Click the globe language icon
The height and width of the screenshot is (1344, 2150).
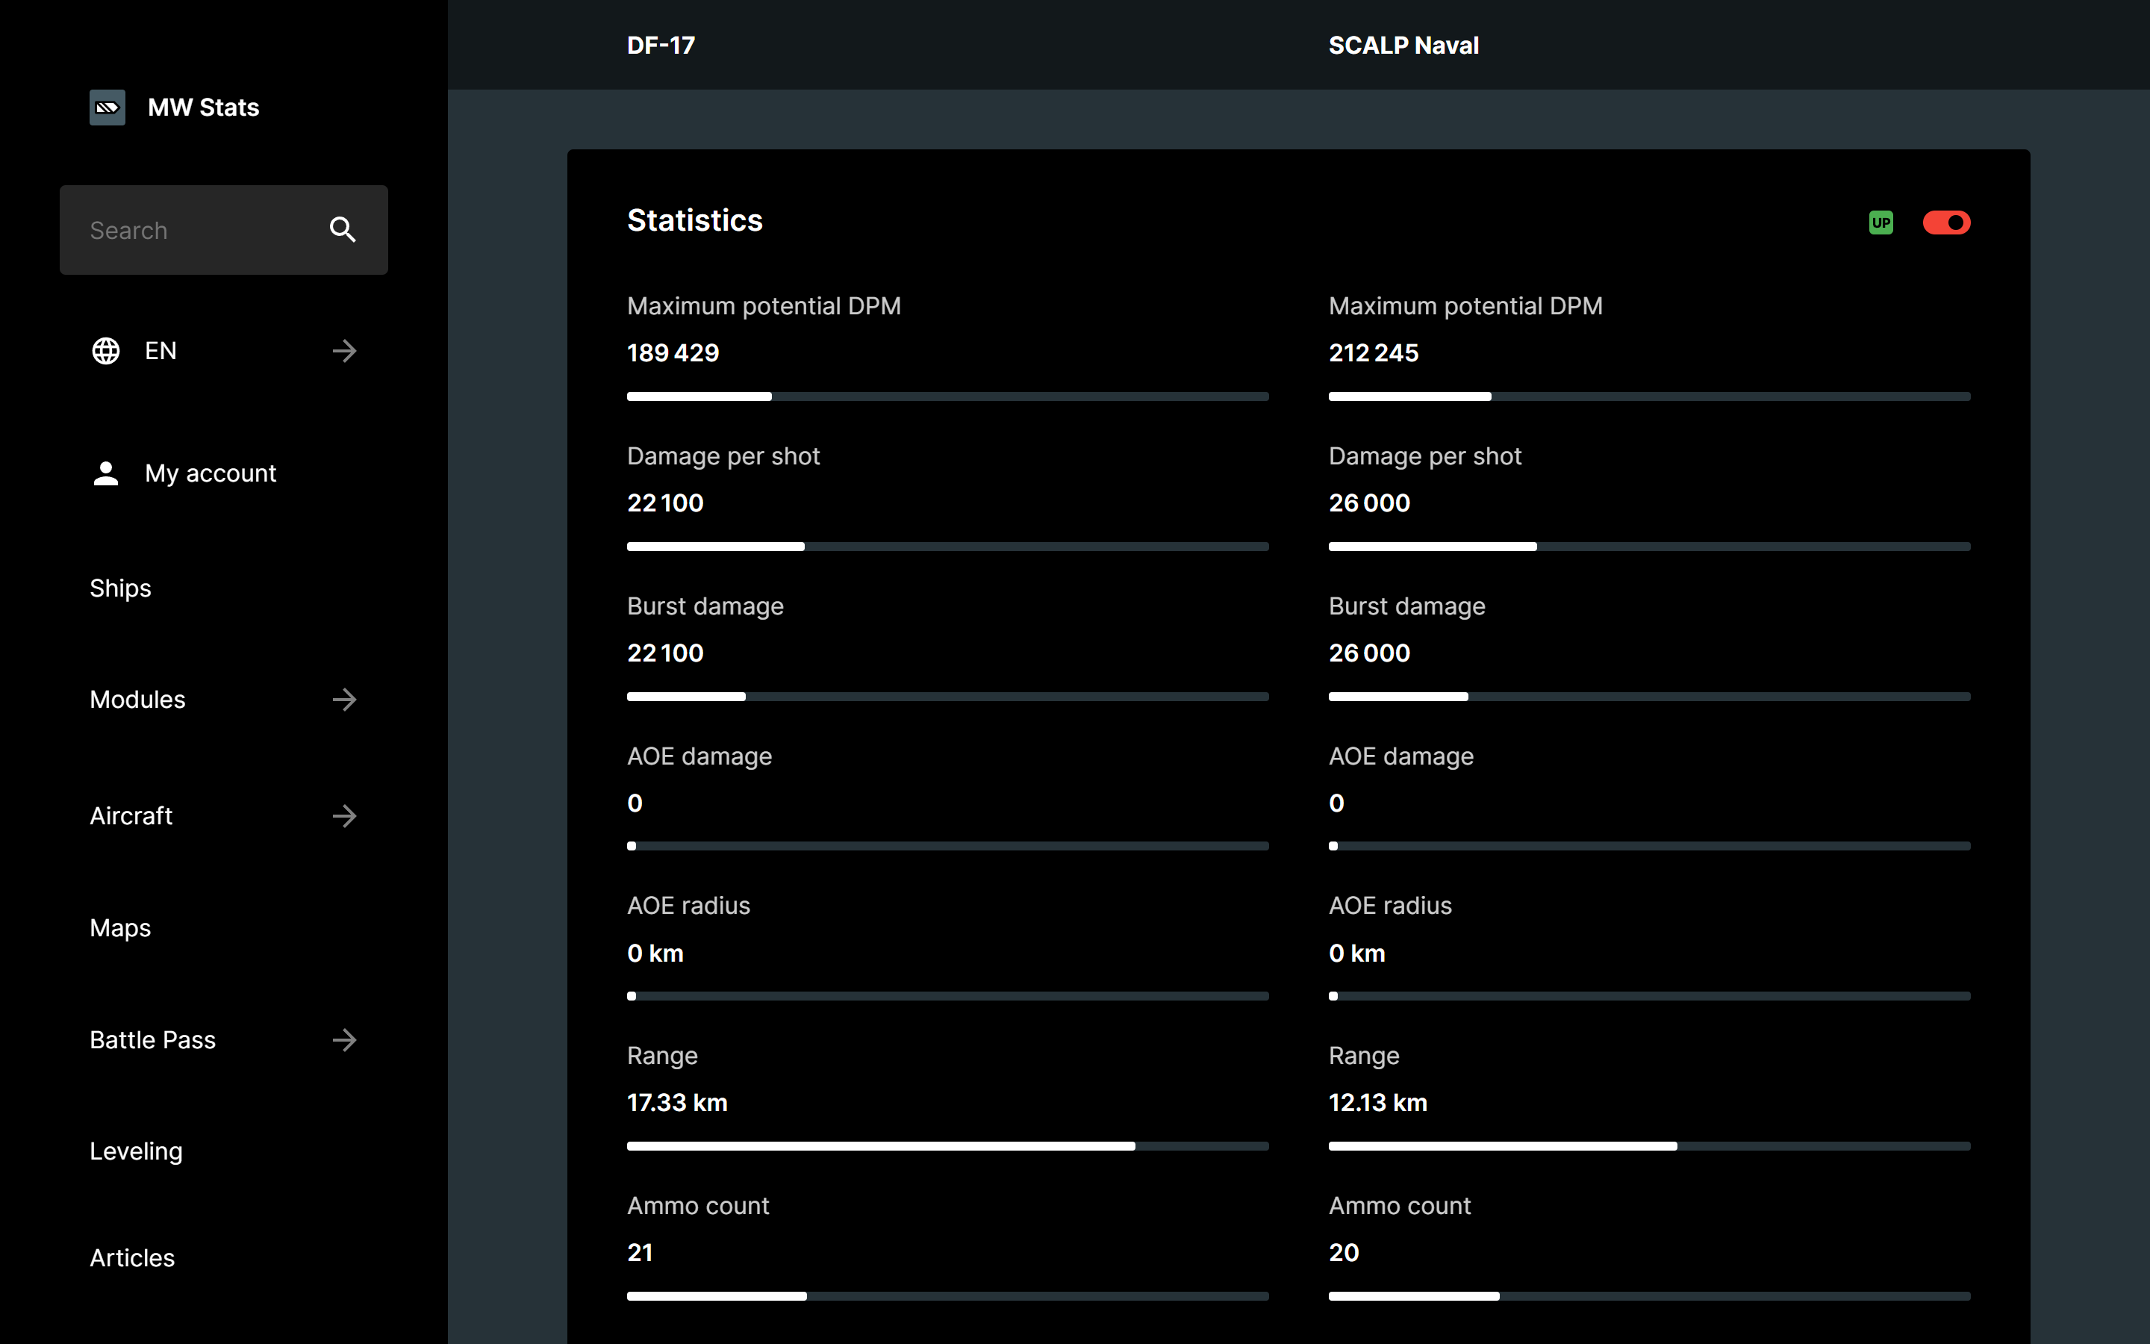pyautogui.click(x=106, y=351)
